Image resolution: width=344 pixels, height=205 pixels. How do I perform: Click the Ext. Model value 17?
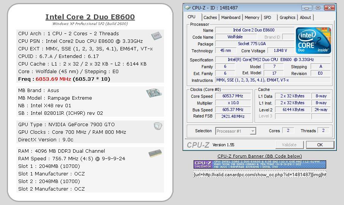(274, 73)
